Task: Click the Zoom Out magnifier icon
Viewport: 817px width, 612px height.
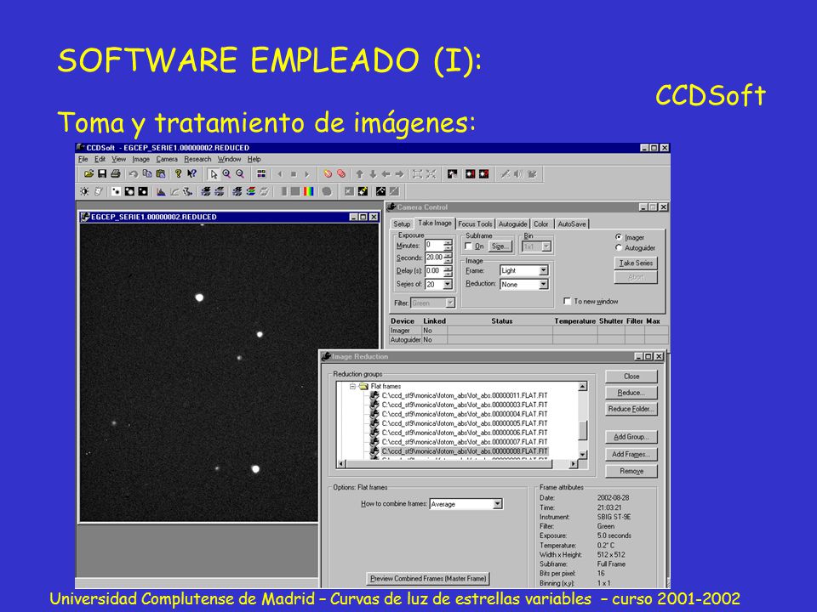Action: [240, 173]
